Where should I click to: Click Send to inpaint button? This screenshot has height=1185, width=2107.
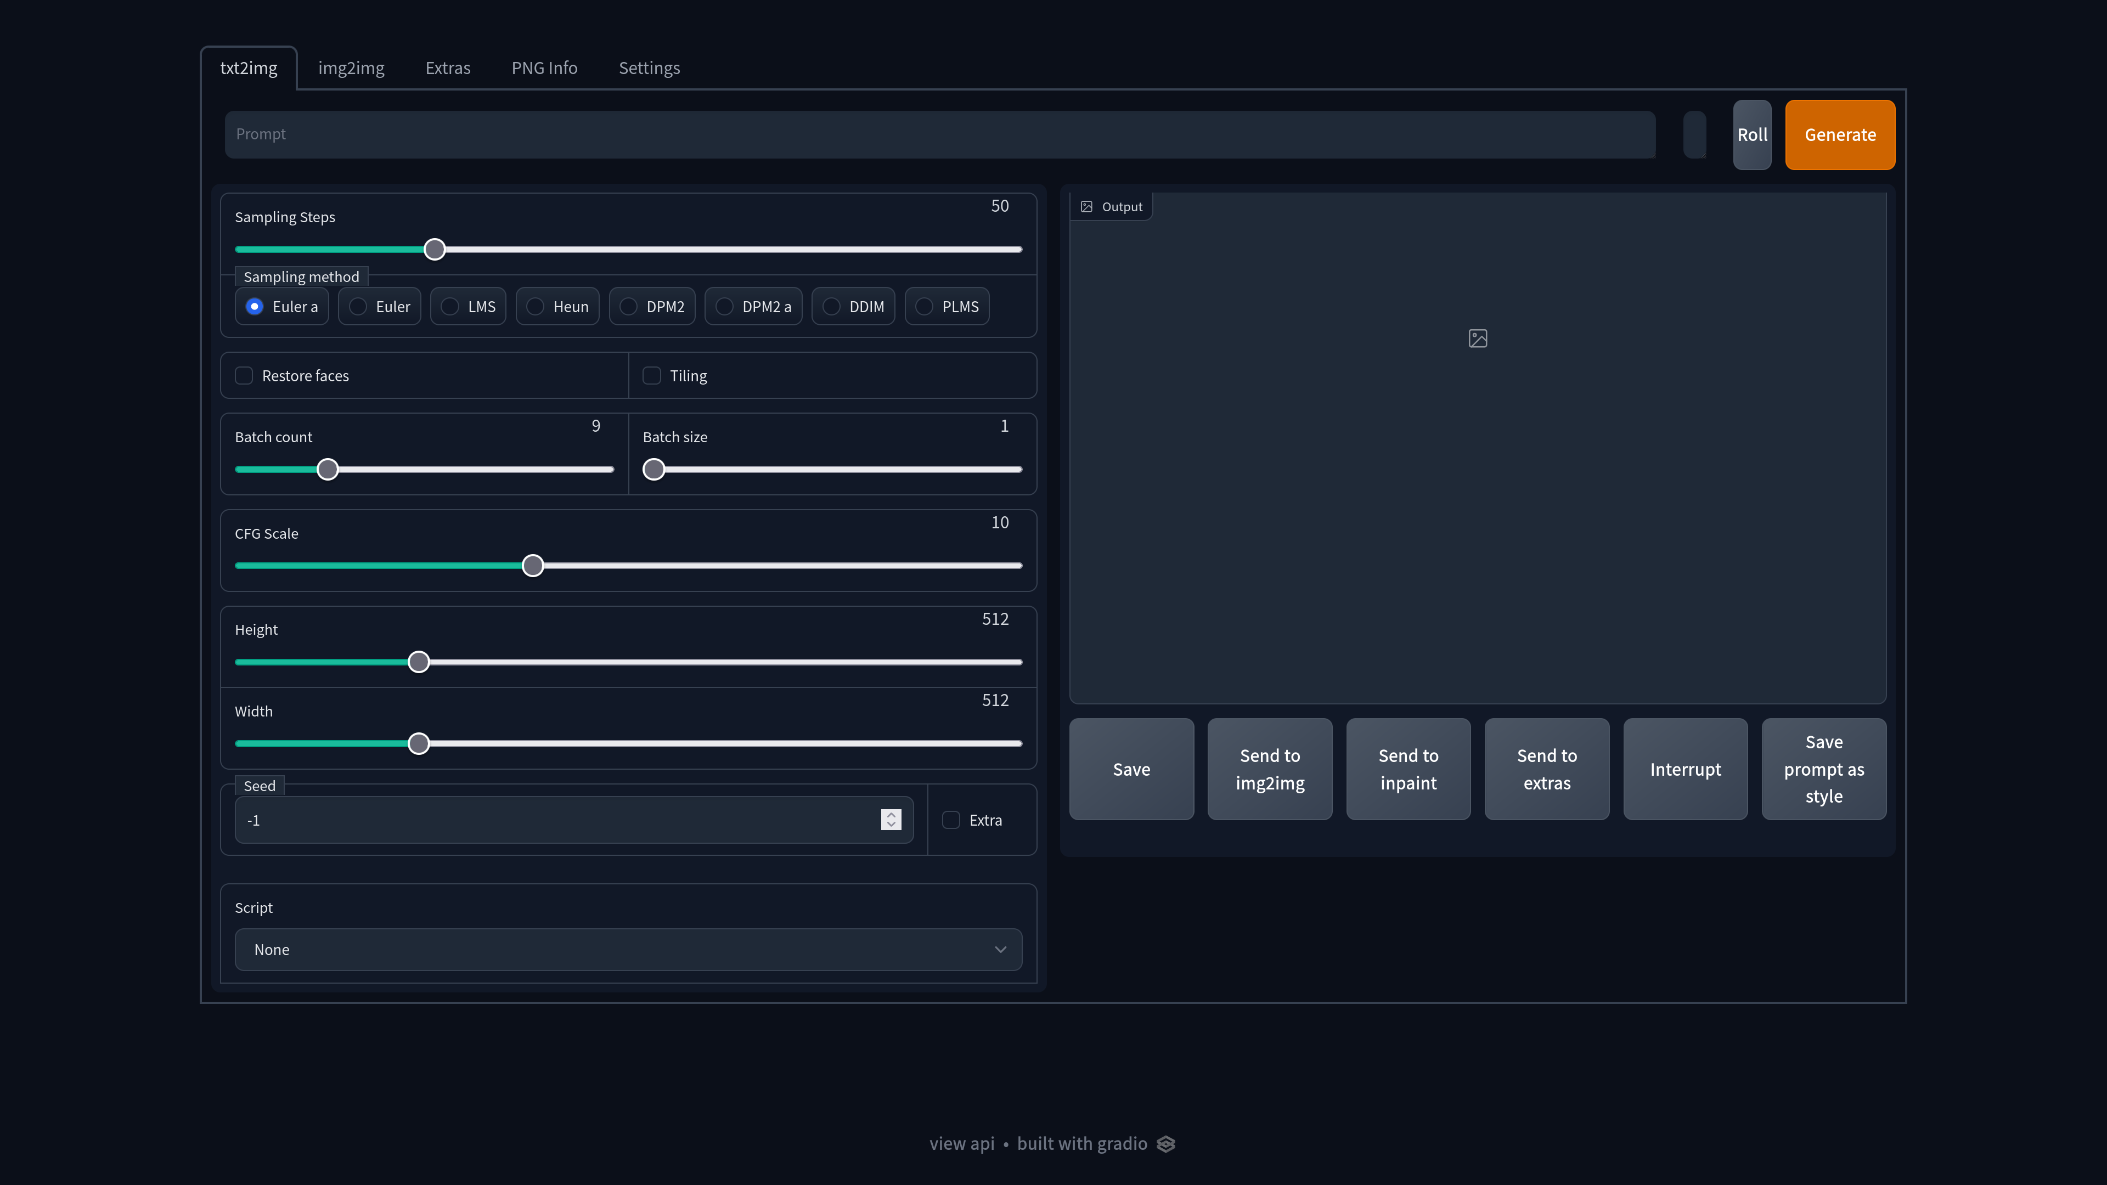[x=1407, y=769]
